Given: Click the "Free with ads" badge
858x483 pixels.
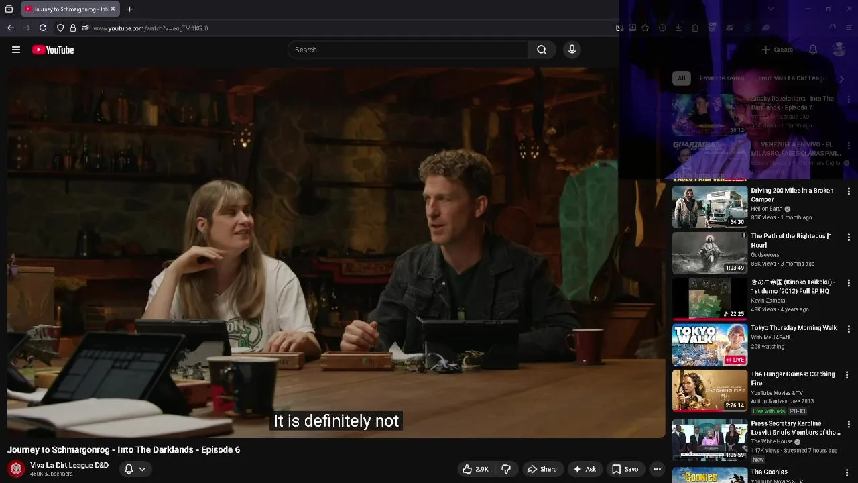Looking at the screenshot, I should click(768, 411).
